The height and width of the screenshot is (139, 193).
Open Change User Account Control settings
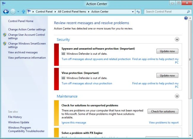pos(26,36)
